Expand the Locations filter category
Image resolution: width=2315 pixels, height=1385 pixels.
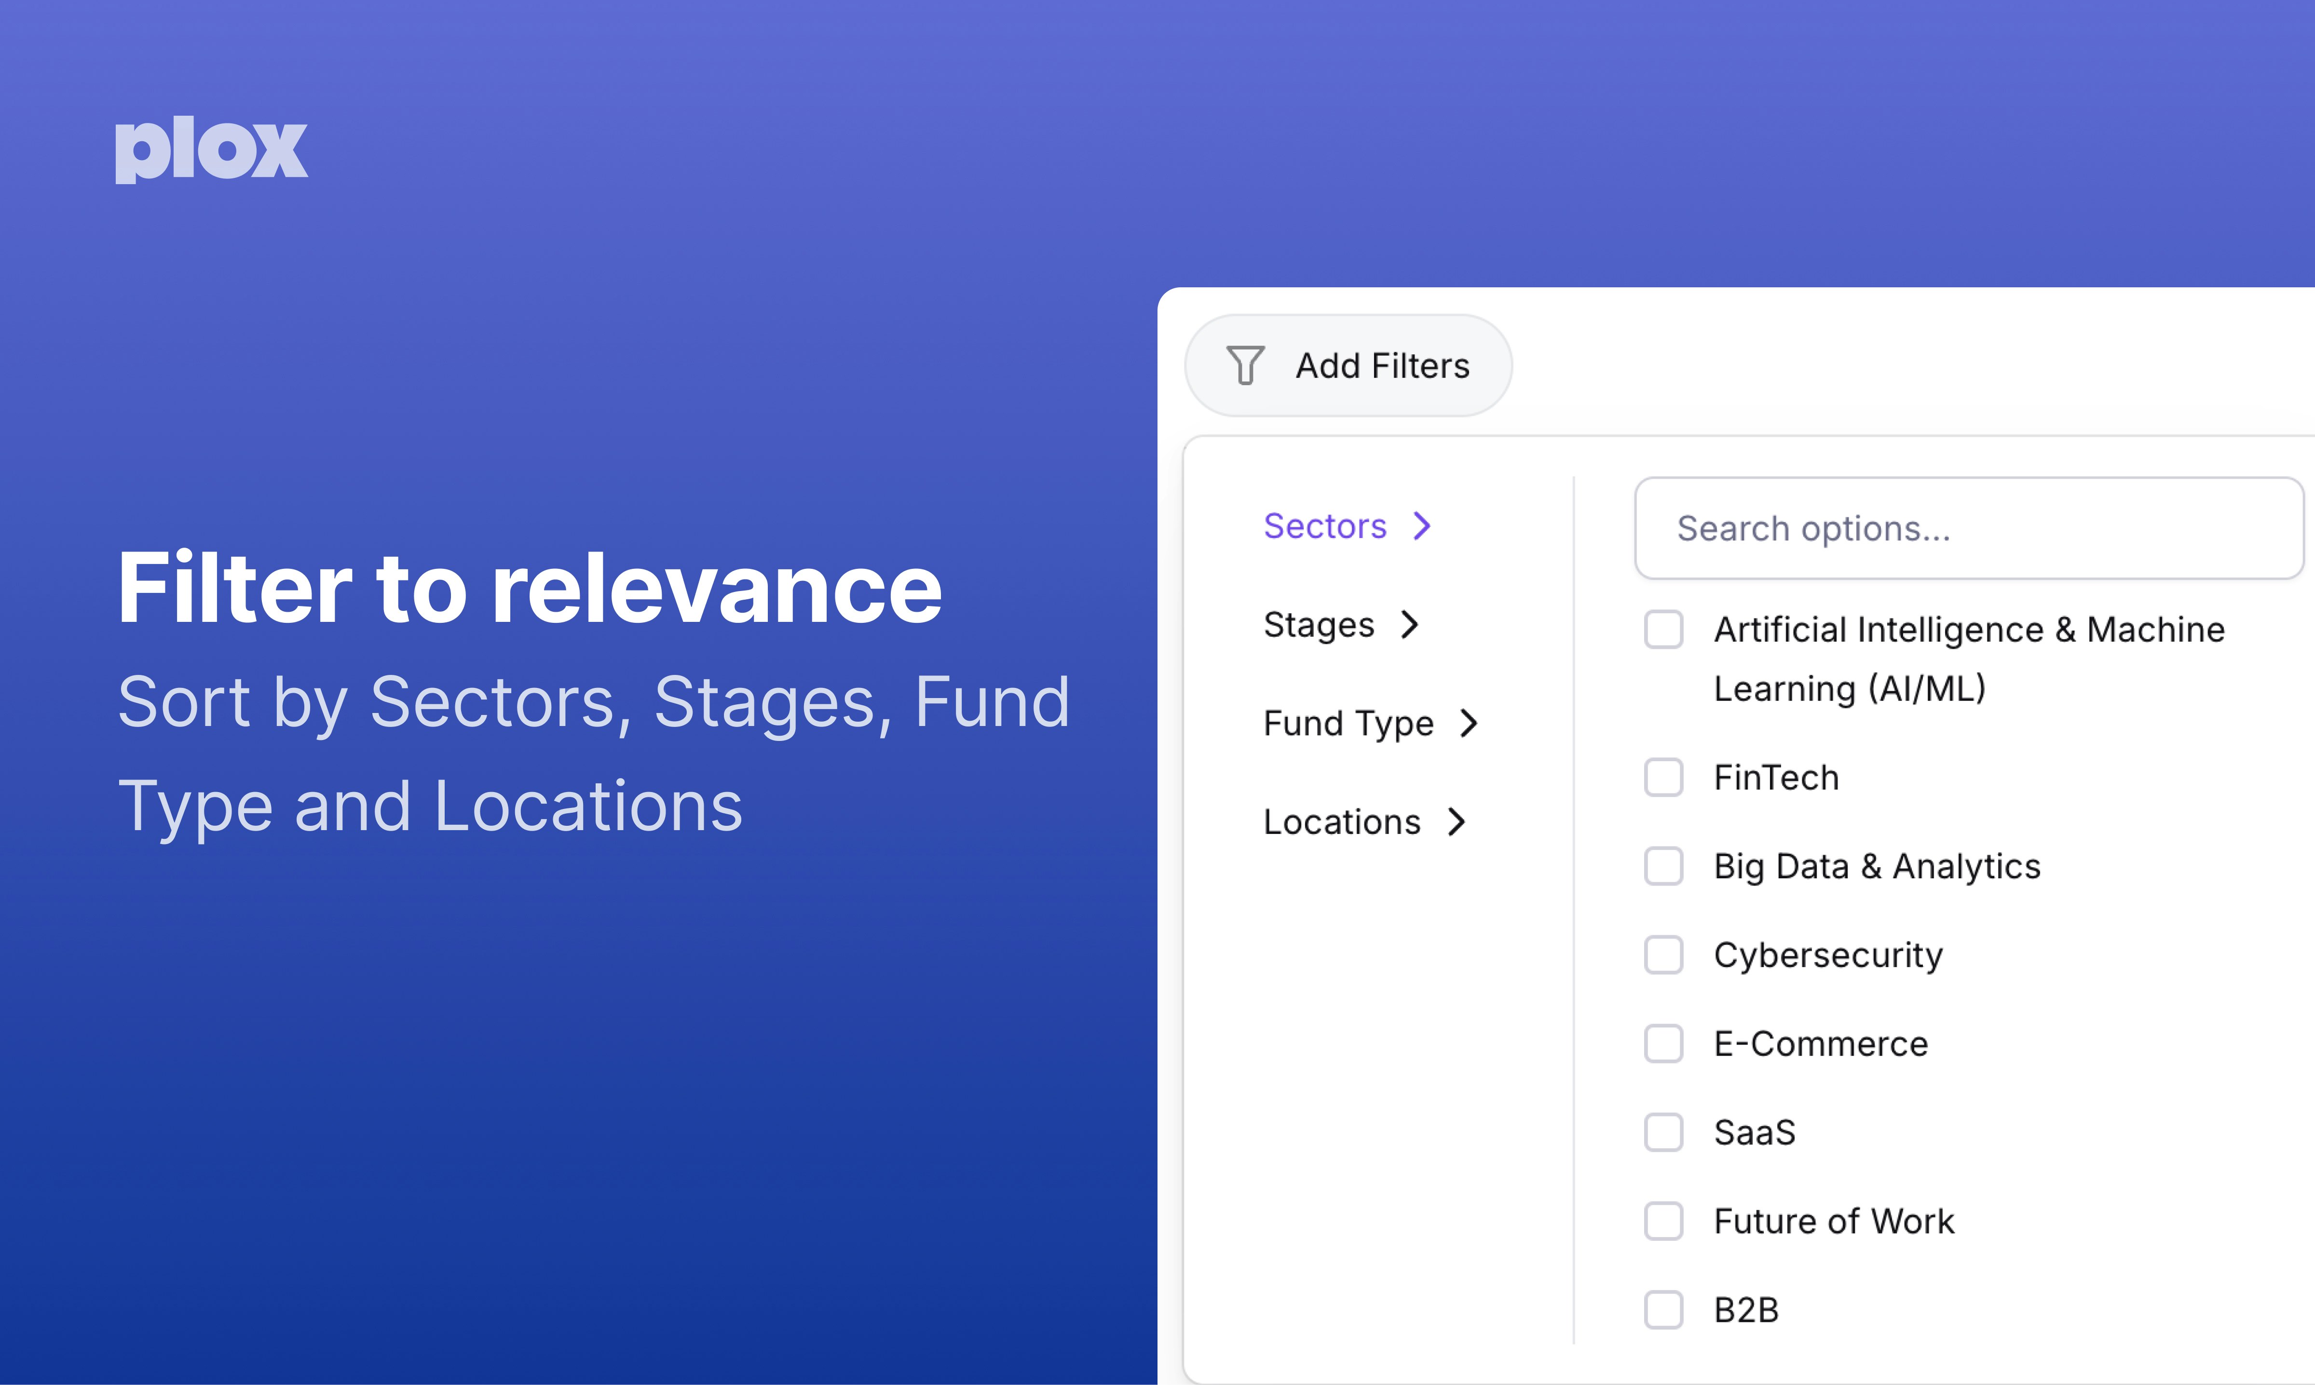tap(1342, 822)
